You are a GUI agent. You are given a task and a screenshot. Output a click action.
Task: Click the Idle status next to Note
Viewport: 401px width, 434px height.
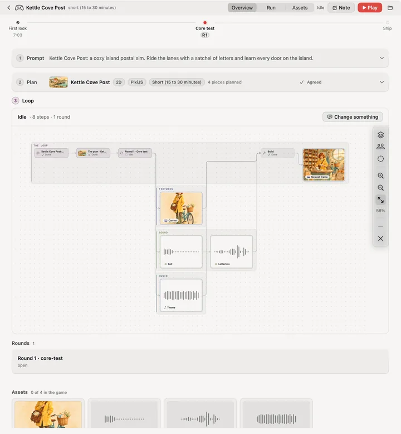[320, 8]
